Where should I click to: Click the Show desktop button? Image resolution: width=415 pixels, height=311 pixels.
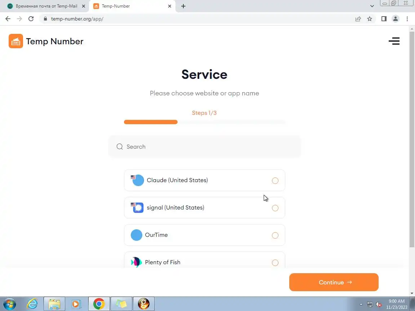[x=412, y=304]
